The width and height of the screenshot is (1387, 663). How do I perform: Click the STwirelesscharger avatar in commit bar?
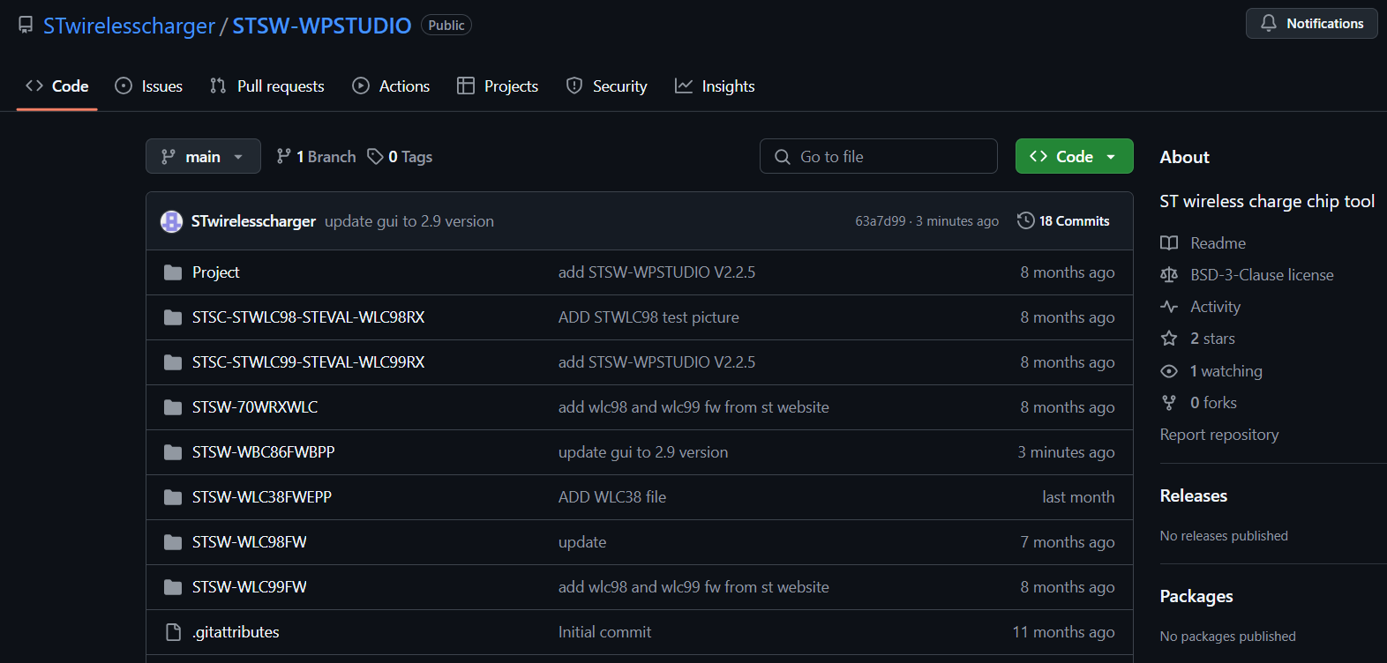[x=171, y=221]
